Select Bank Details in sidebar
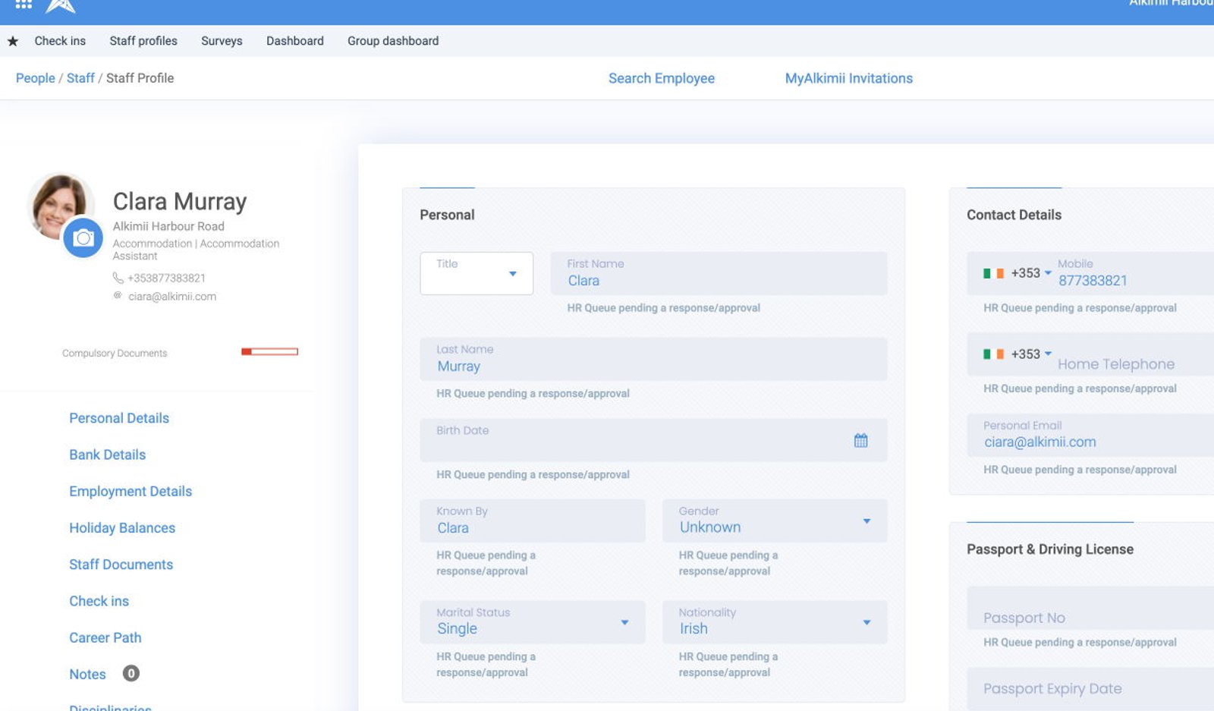Image resolution: width=1214 pixels, height=711 pixels. click(x=108, y=455)
